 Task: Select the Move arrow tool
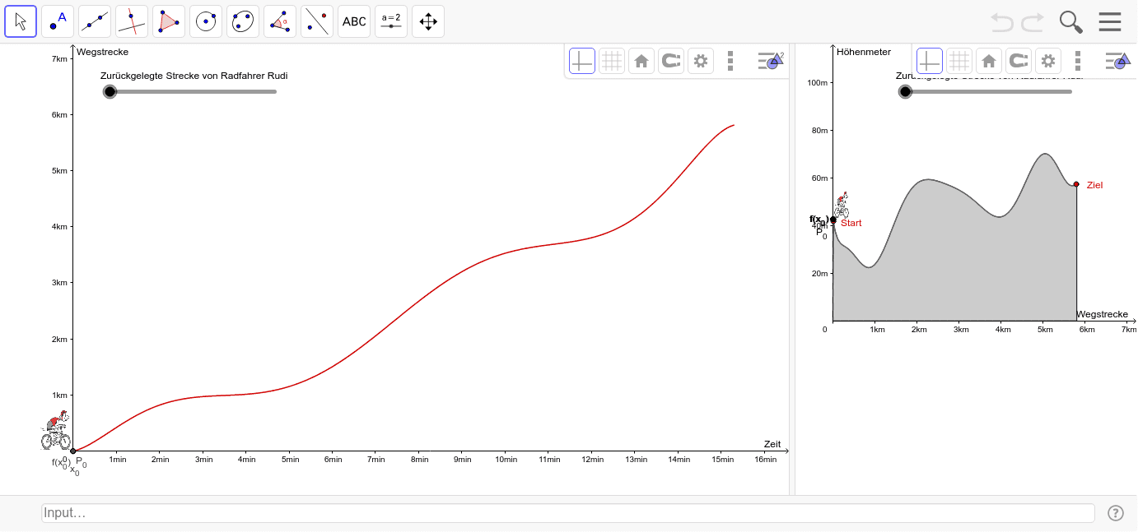pos(21,21)
